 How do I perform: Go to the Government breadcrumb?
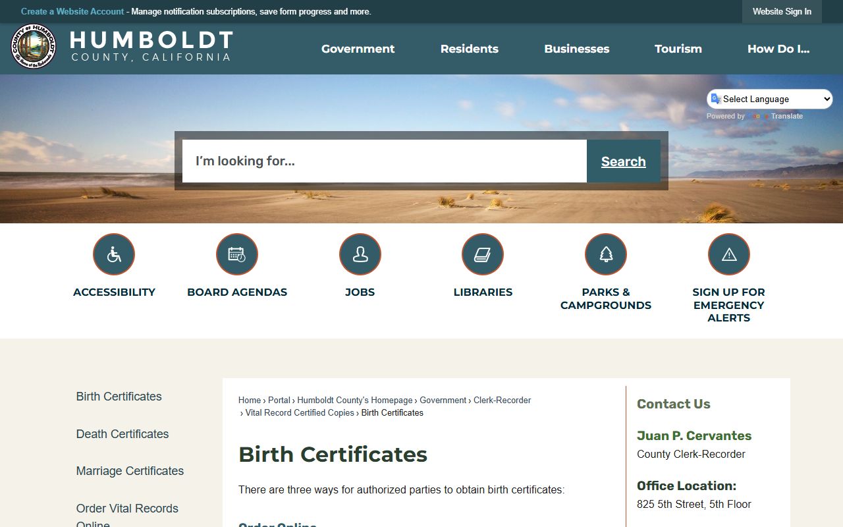[x=443, y=401]
